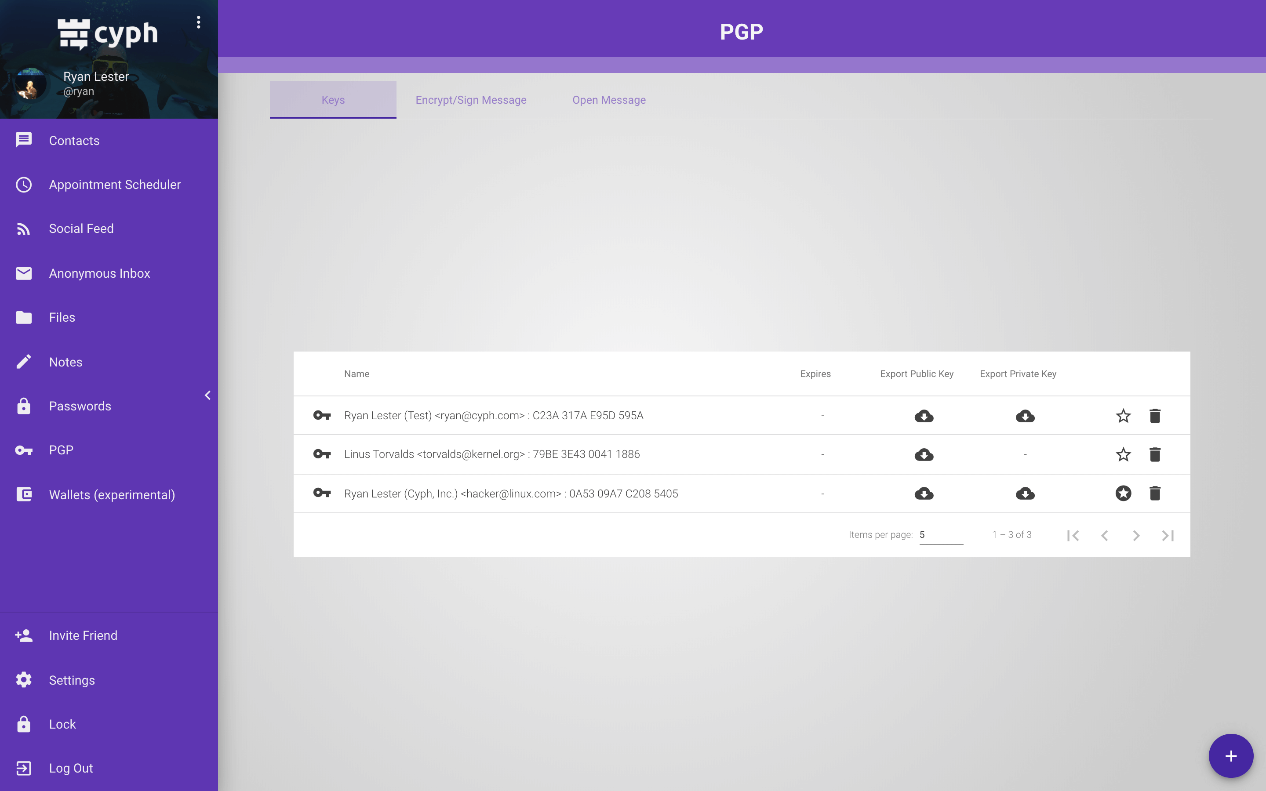Open the Notes section
Viewport: 1266px width, 791px height.
[65, 362]
